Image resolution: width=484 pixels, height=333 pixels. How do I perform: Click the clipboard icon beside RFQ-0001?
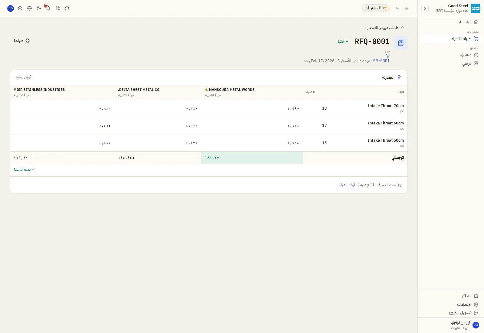[401, 43]
